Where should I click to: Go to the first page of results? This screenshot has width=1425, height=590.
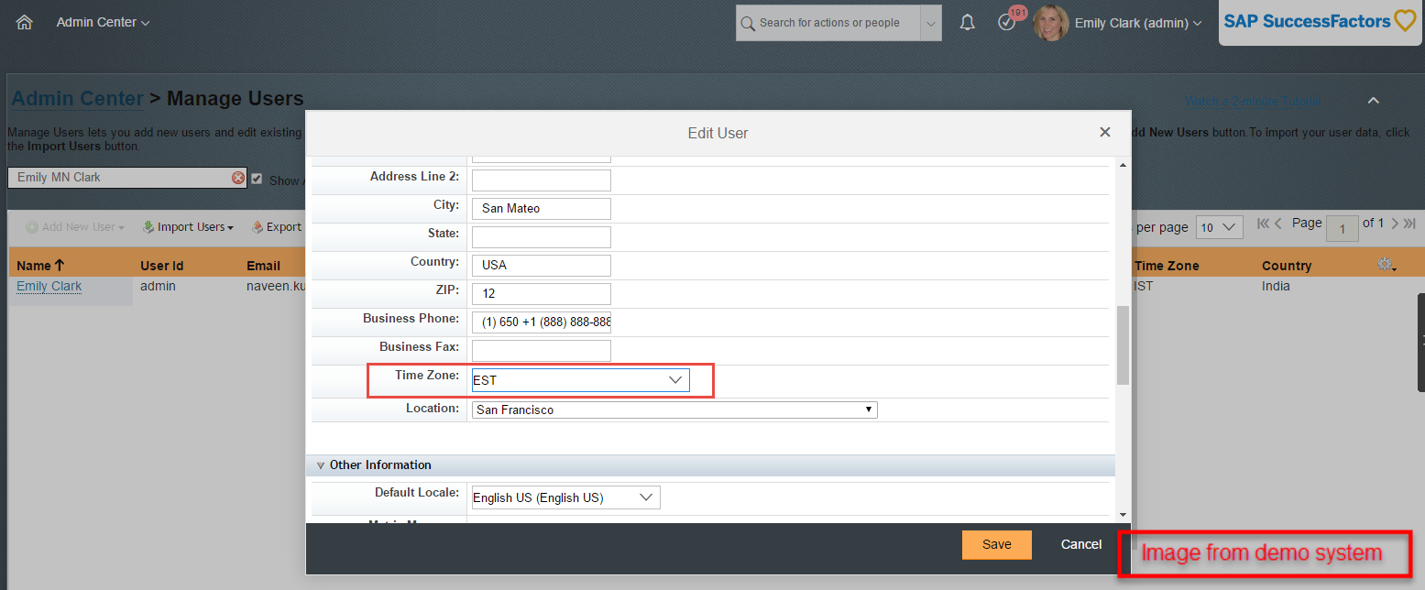point(1264,224)
